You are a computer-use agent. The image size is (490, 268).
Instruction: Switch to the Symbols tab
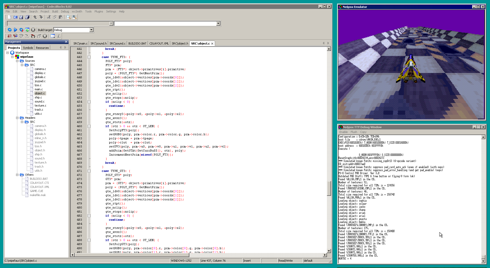(x=28, y=48)
